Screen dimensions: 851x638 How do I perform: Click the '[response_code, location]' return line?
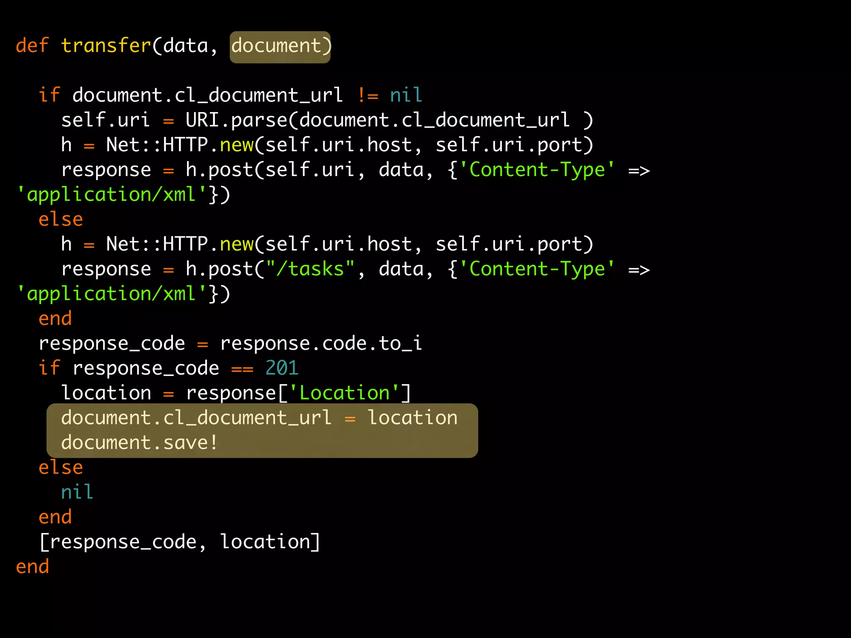(180, 542)
